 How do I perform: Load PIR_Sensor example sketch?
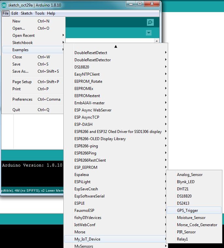[x=194, y=232]
